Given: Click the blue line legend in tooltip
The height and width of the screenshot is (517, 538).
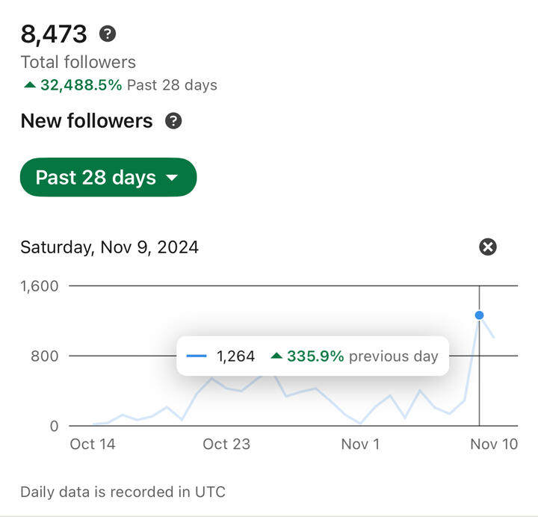Looking at the screenshot, I should (197, 356).
